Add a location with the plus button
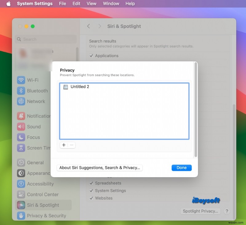 click(64, 145)
